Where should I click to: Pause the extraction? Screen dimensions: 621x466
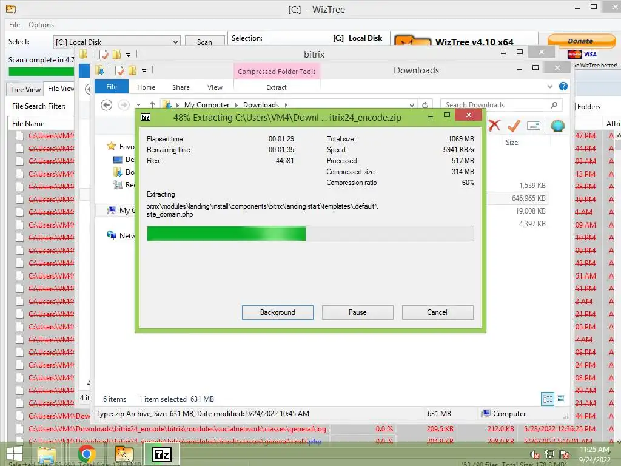click(x=358, y=312)
